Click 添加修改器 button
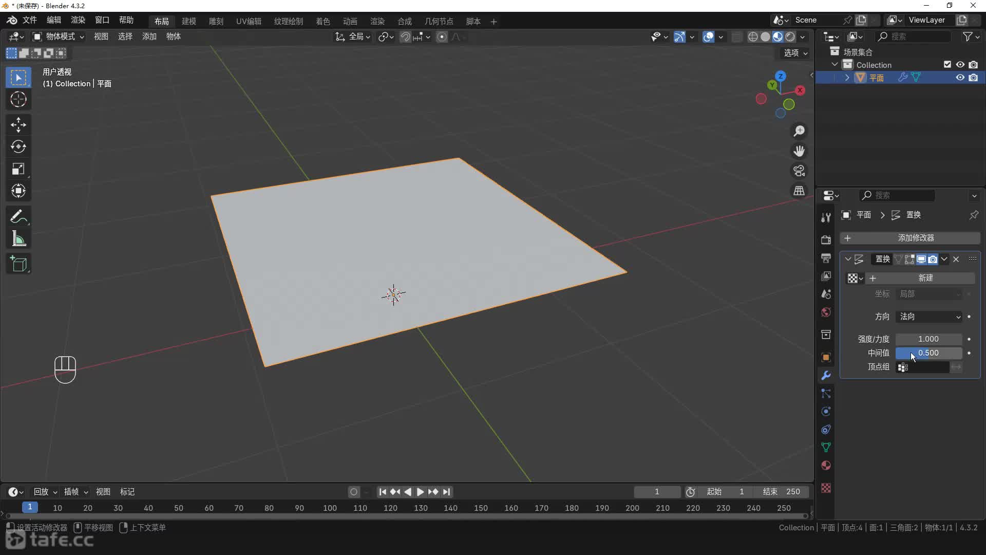Image resolution: width=986 pixels, height=555 pixels. tap(910, 238)
